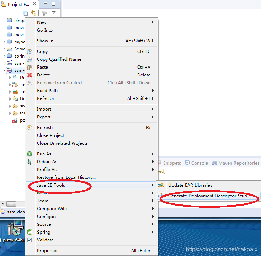The image size is (261, 256).
Task: Click the Project Explorer horizontal scrollbar thumb
Action: click(11, 204)
